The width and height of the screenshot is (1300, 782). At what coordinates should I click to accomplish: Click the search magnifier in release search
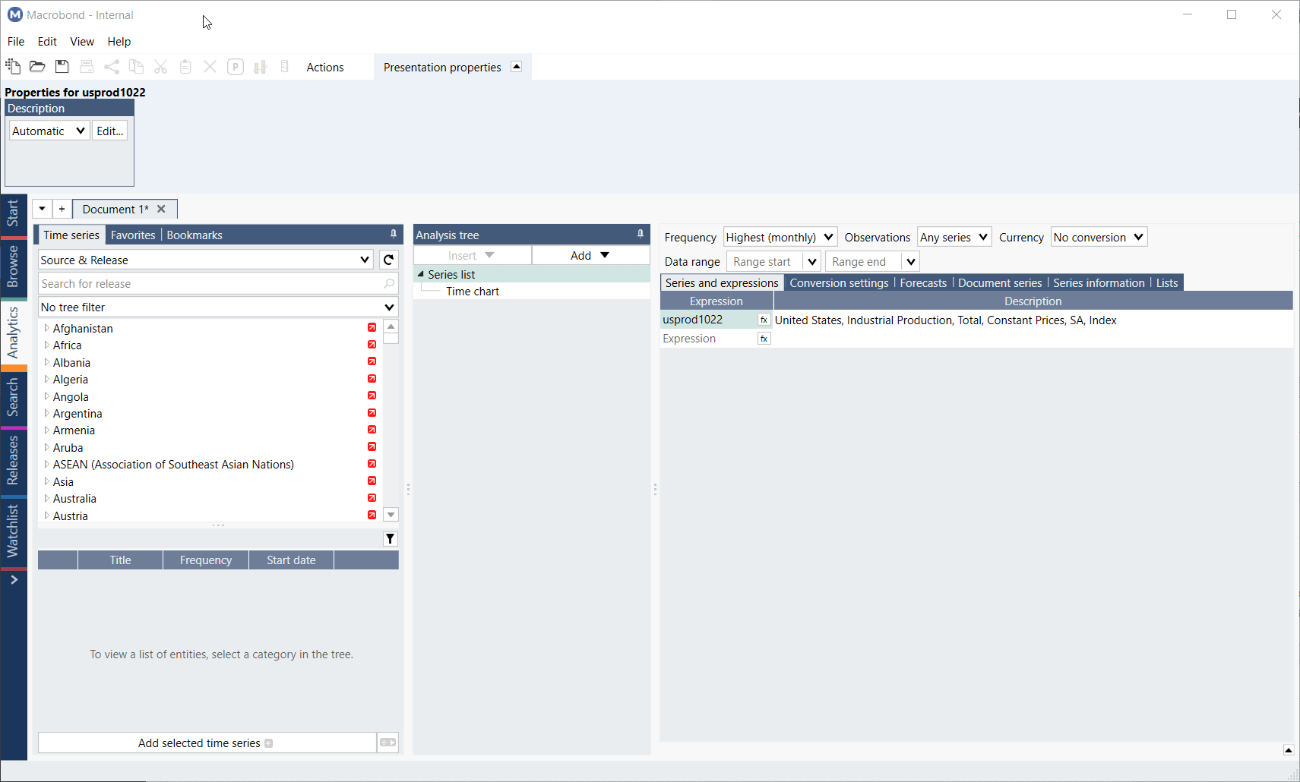tap(389, 283)
